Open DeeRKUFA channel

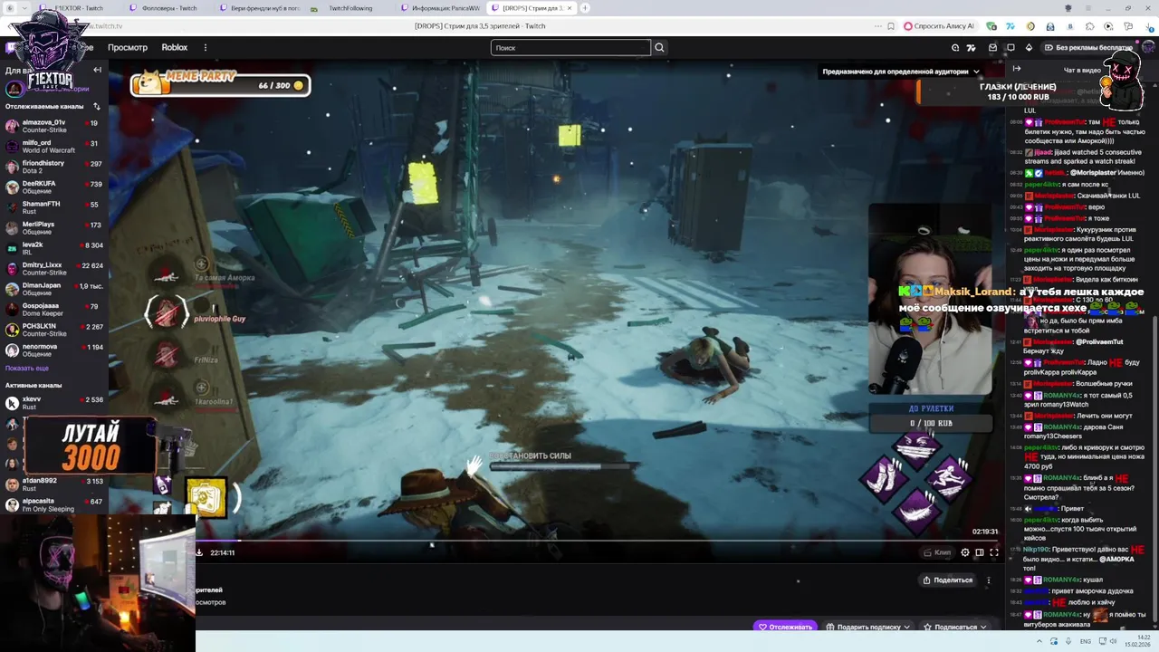tap(54, 187)
